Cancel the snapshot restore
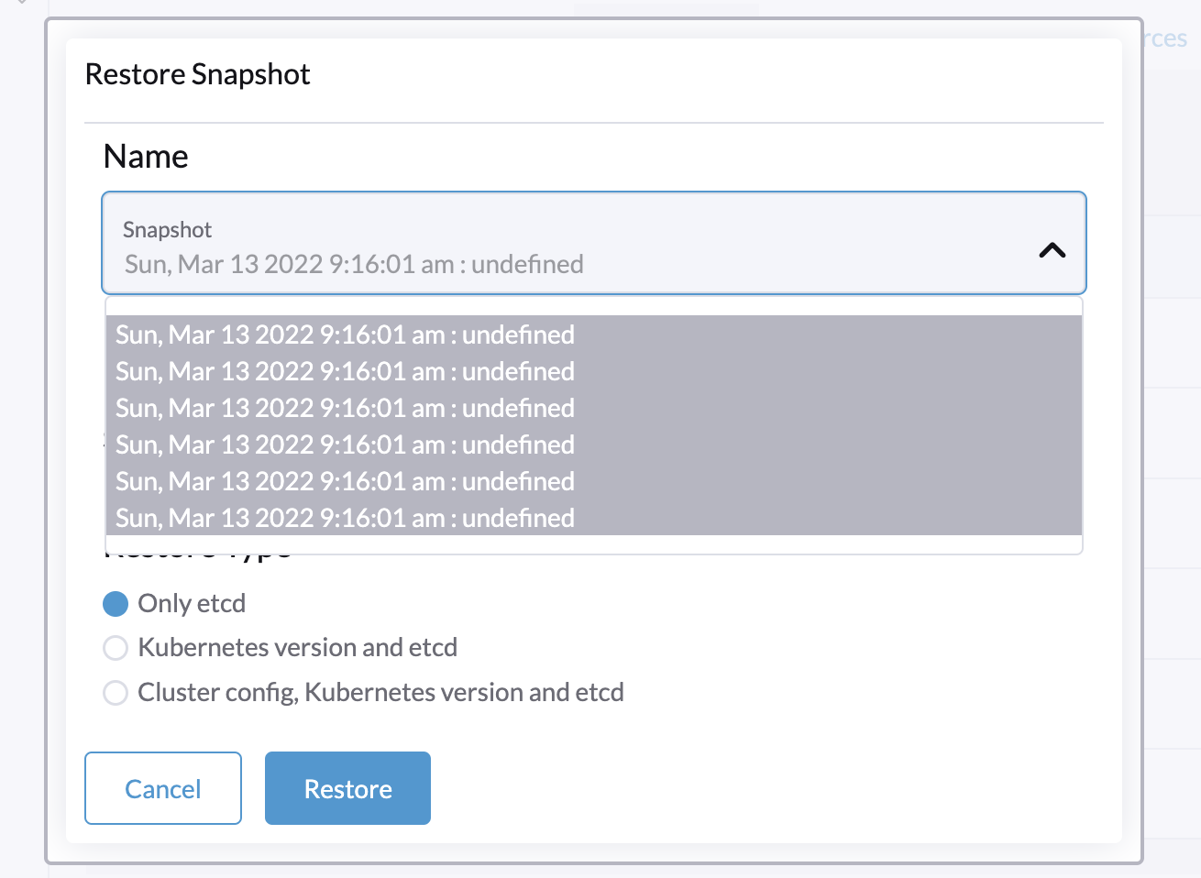Viewport: 1201px width, 878px height. click(162, 787)
